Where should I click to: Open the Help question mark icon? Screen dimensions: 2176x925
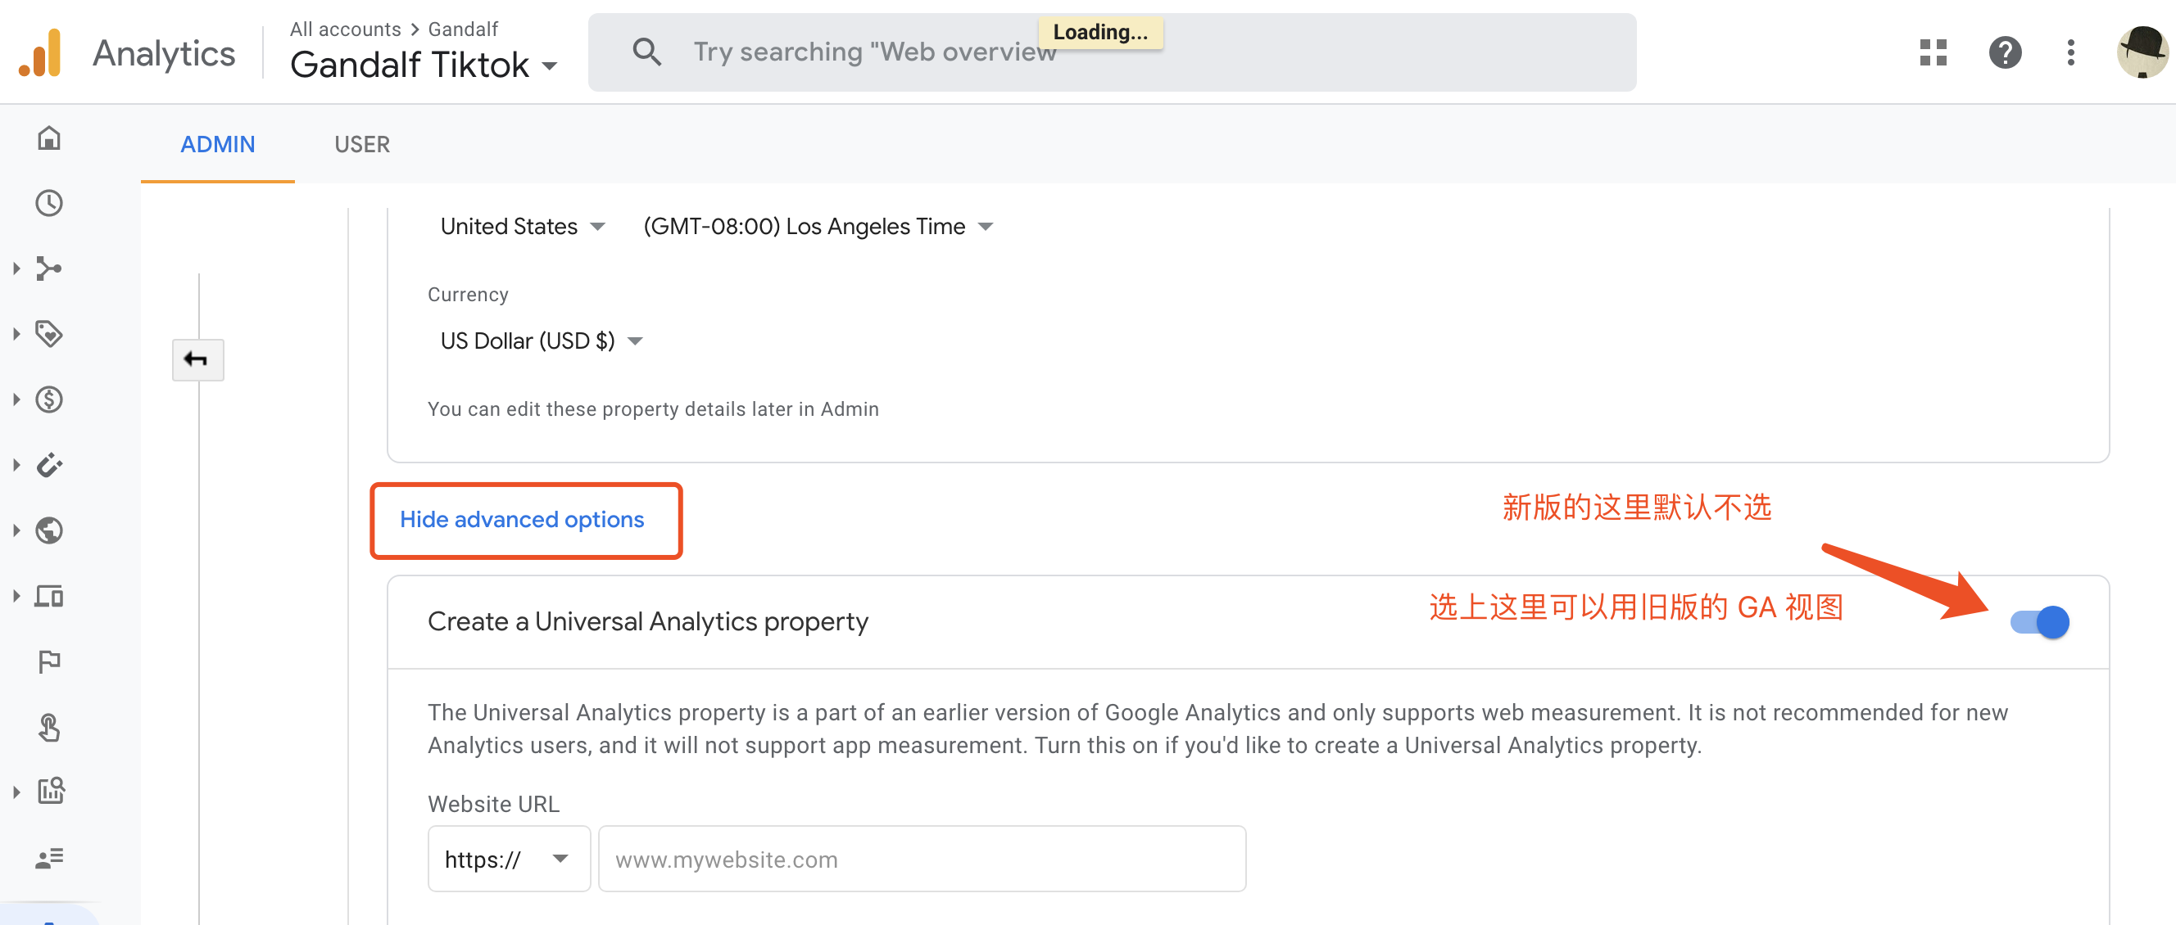[x=2005, y=52]
